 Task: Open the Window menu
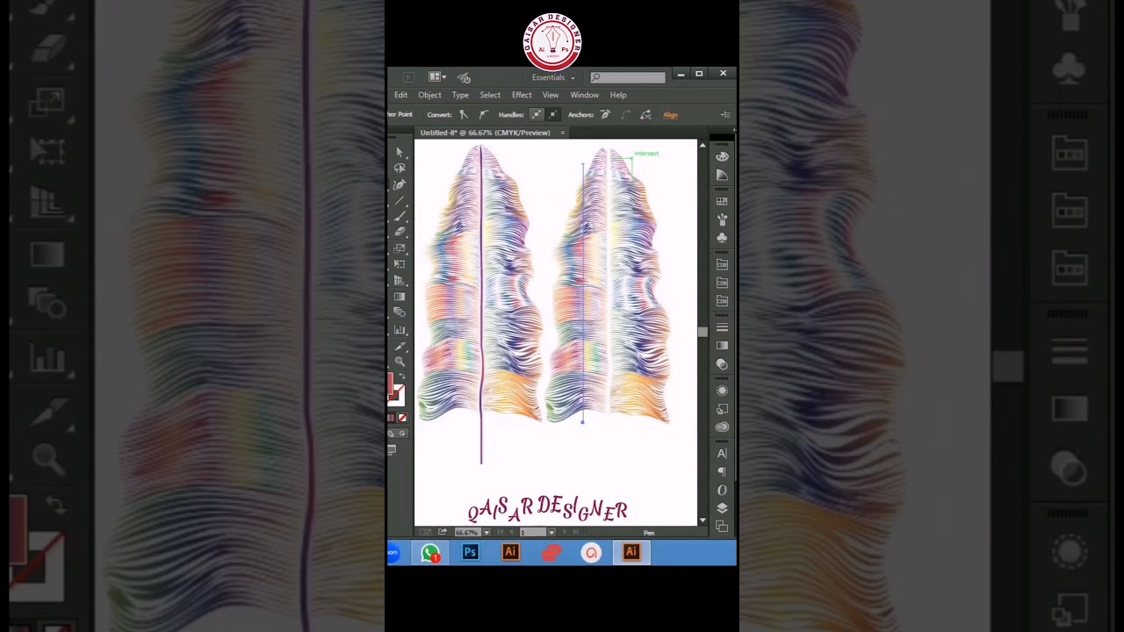[x=584, y=95]
